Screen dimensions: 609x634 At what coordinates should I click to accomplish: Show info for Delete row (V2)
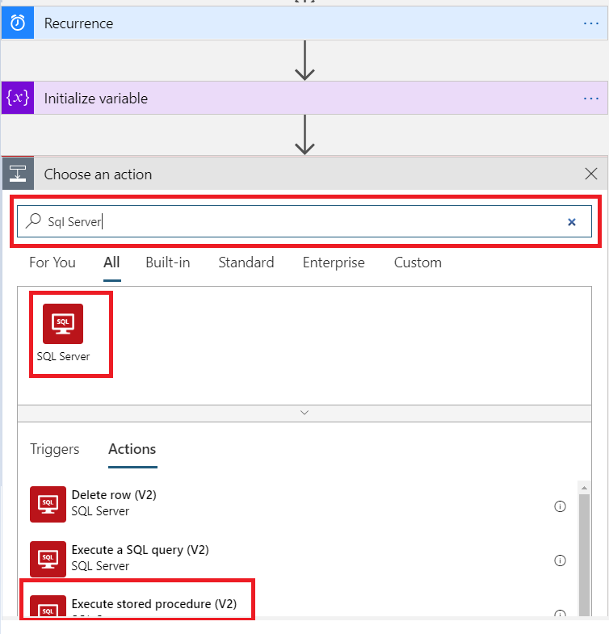[560, 506]
